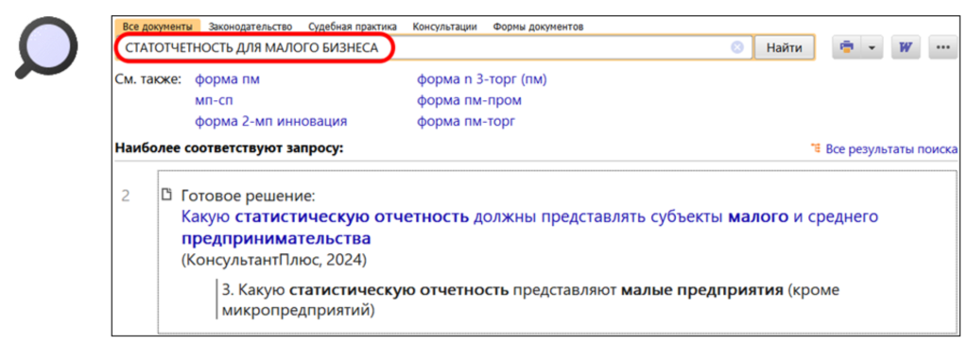Follow the "форма n 3-торг (пм)" link
The image size is (968, 344).
coord(482,79)
